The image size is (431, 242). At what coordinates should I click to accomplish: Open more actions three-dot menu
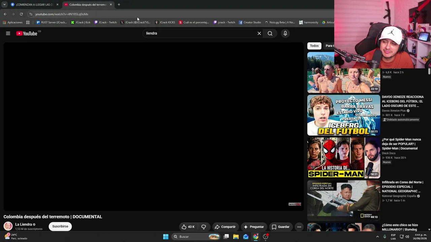(299, 227)
